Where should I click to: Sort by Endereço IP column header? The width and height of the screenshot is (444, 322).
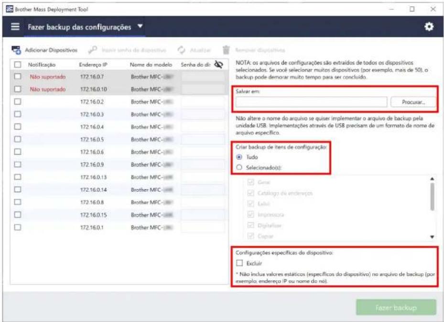(93, 65)
